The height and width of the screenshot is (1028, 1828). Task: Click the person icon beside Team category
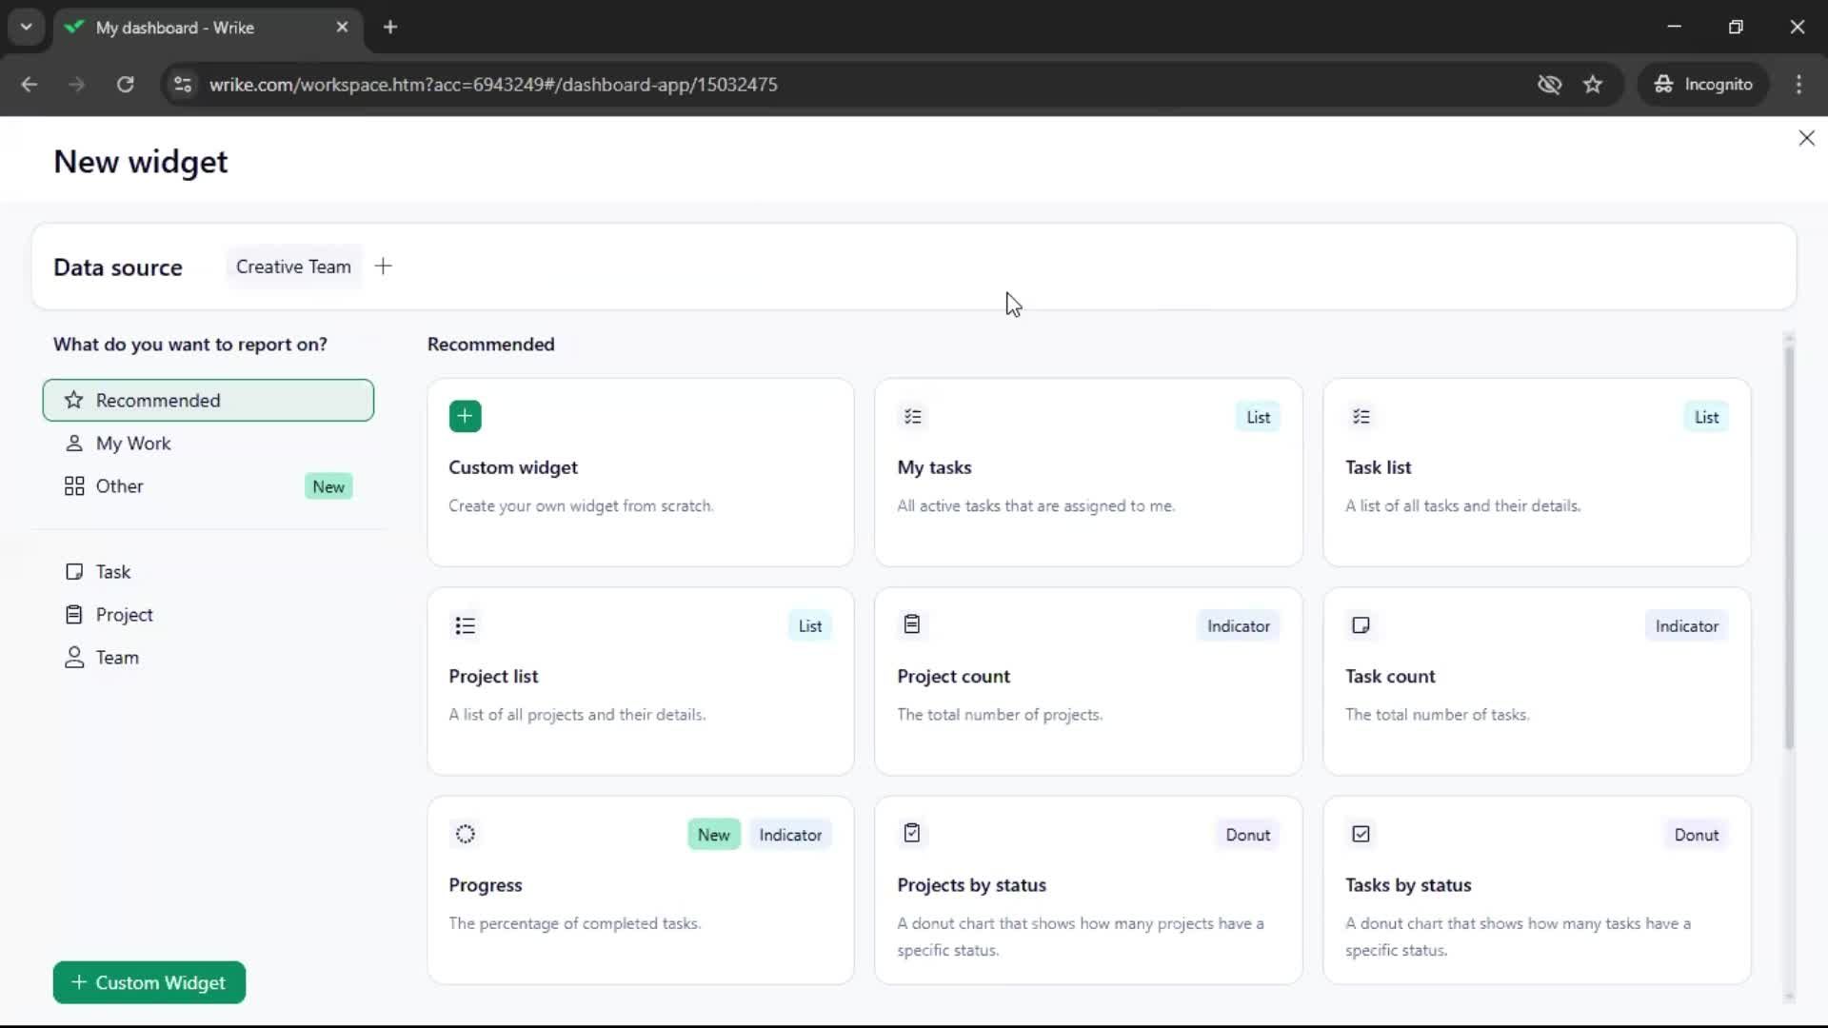(x=73, y=657)
